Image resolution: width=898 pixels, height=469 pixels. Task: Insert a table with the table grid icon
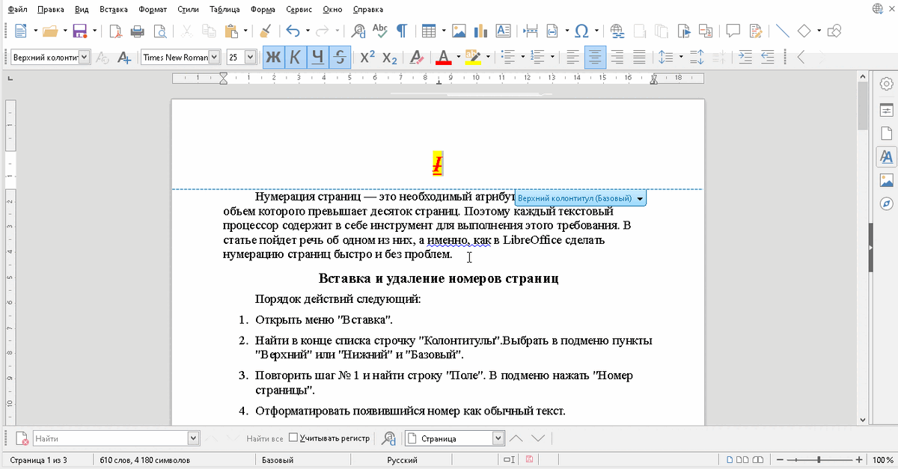coord(429,31)
